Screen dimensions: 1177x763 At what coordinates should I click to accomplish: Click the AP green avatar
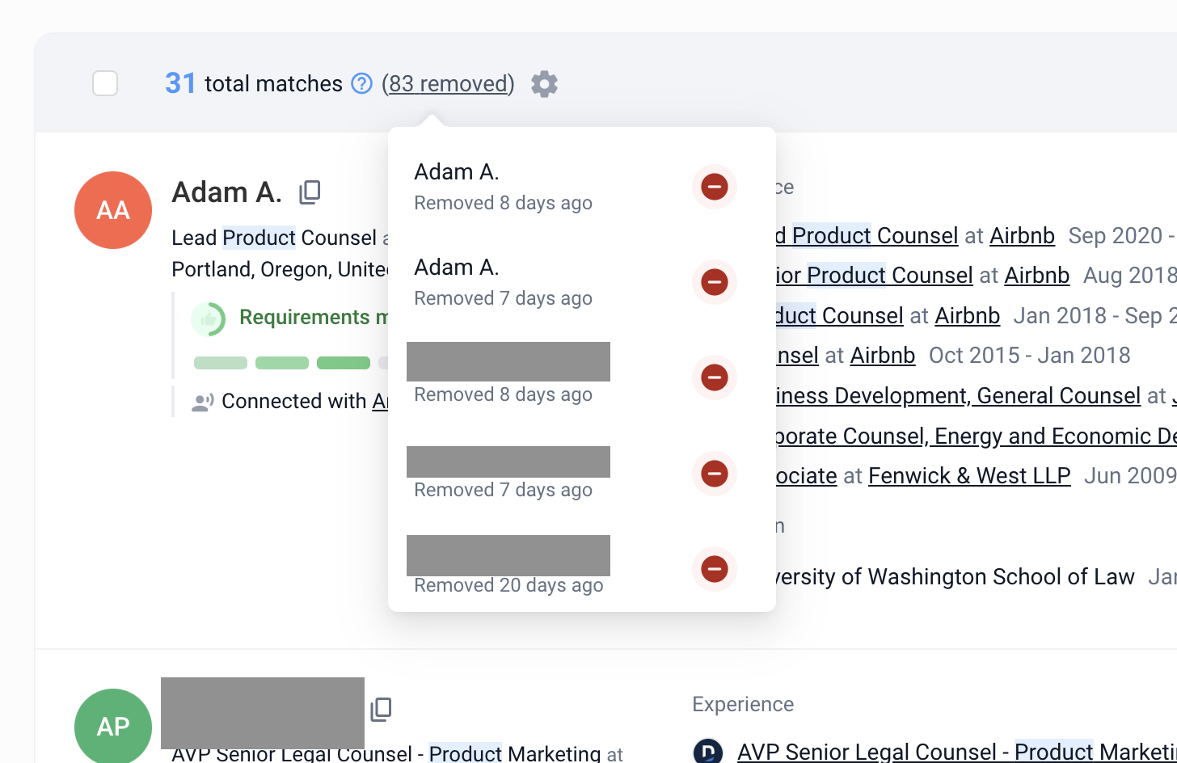pos(113,726)
